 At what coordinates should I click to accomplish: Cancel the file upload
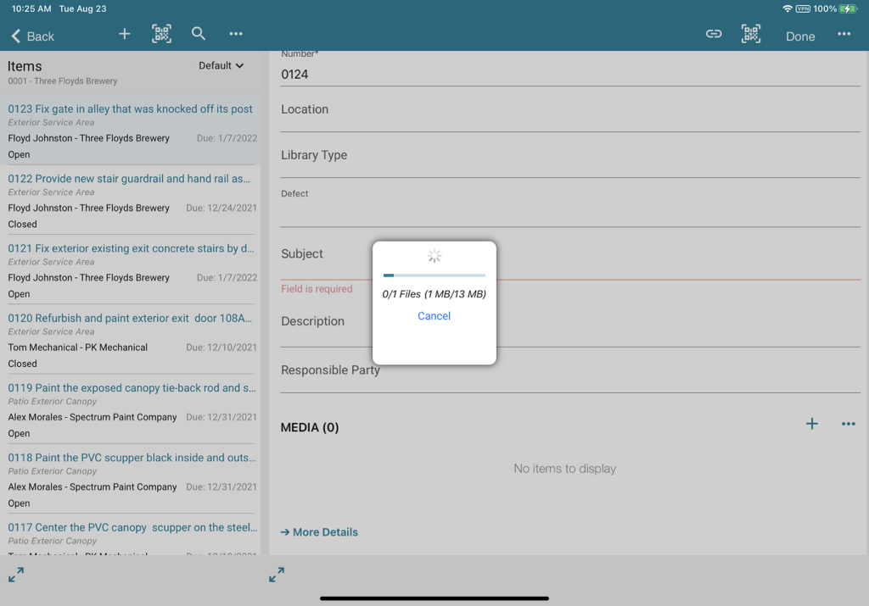[x=434, y=315]
